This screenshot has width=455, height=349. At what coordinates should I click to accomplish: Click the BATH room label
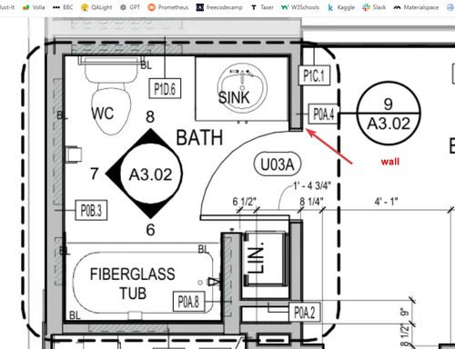coord(199,138)
